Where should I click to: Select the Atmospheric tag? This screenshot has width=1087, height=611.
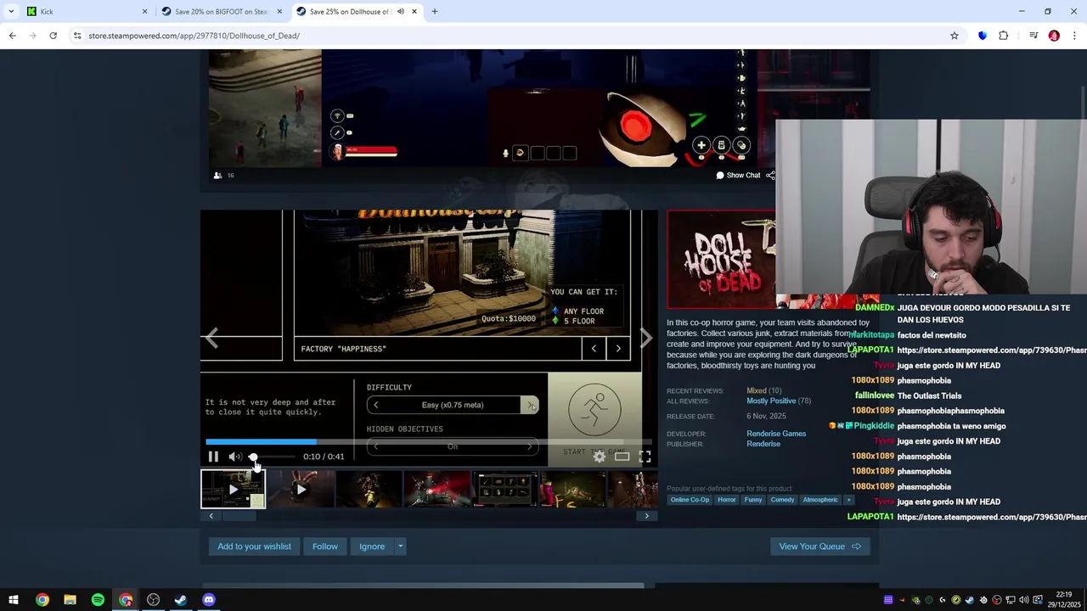point(820,500)
